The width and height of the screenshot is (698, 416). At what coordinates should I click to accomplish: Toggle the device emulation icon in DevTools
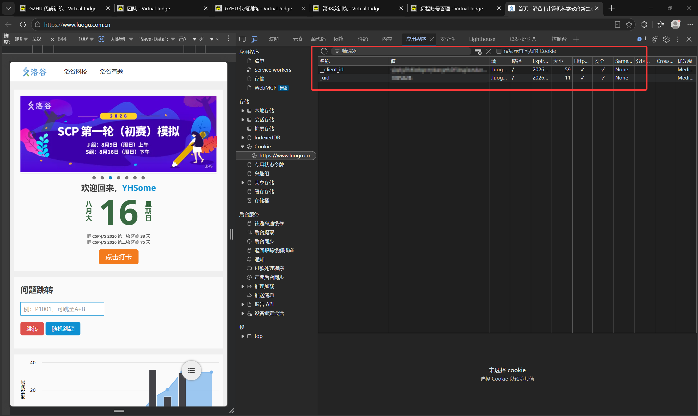[x=254, y=39]
